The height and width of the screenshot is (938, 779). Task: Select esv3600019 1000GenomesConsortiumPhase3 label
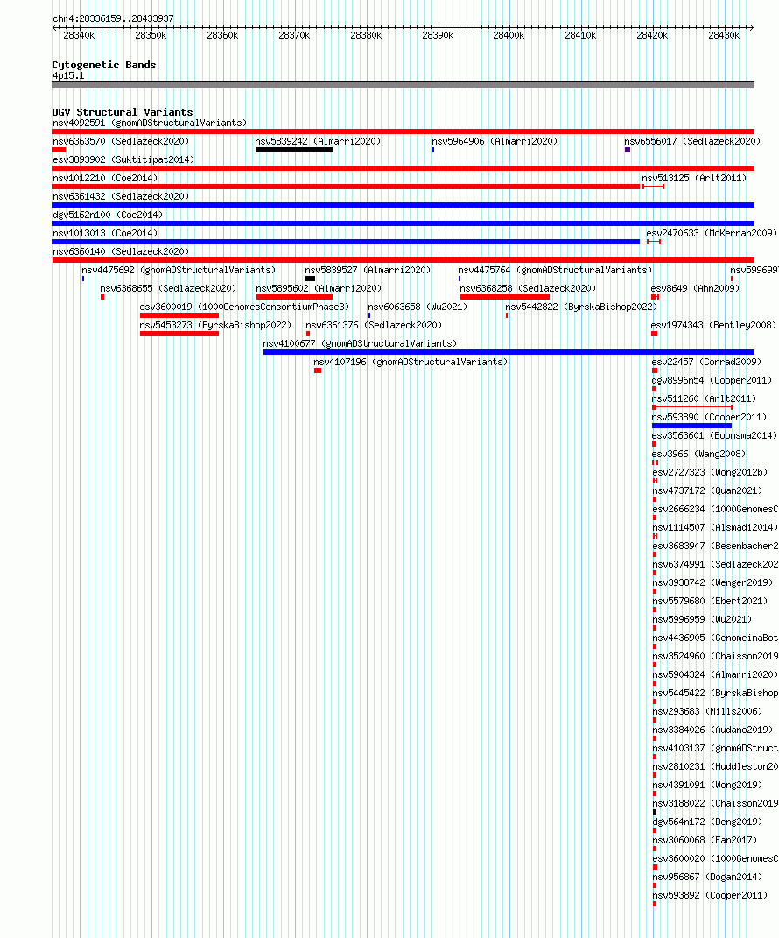pyautogui.click(x=244, y=307)
